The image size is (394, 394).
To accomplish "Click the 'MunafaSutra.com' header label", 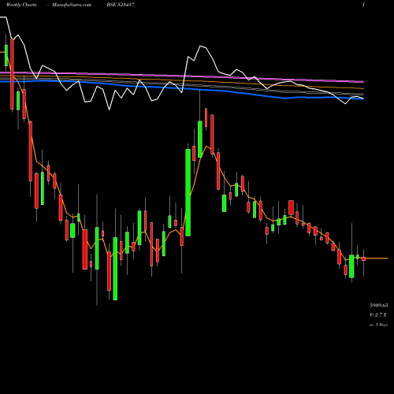I will pyautogui.click(x=72, y=5).
